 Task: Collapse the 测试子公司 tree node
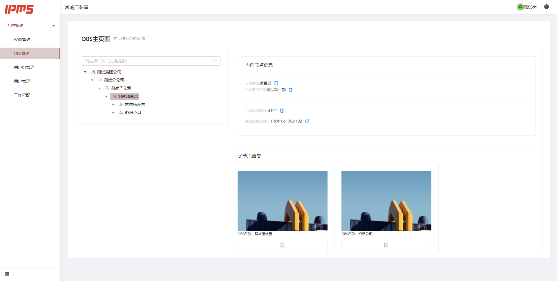point(99,88)
